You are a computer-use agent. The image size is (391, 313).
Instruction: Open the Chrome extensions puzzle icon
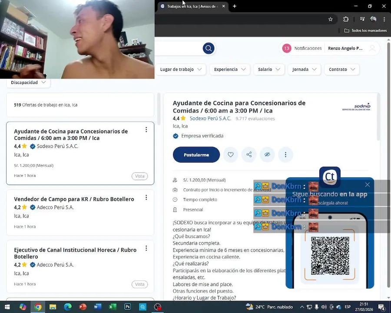(346, 19)
